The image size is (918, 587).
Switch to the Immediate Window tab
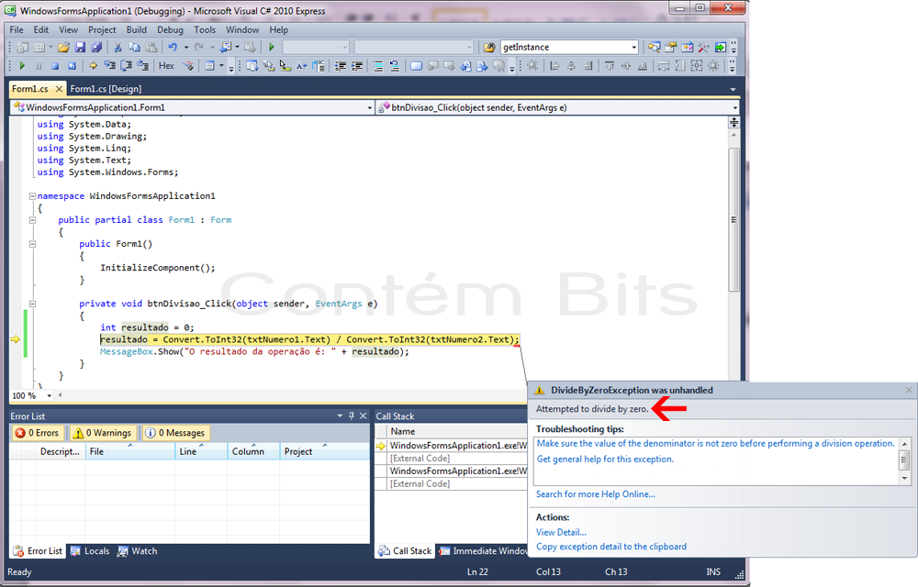pyautogui.click(x=484, y=550)
